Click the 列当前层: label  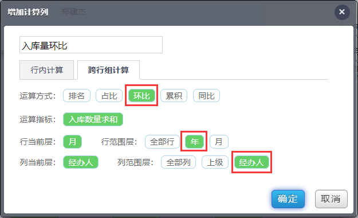38,162
